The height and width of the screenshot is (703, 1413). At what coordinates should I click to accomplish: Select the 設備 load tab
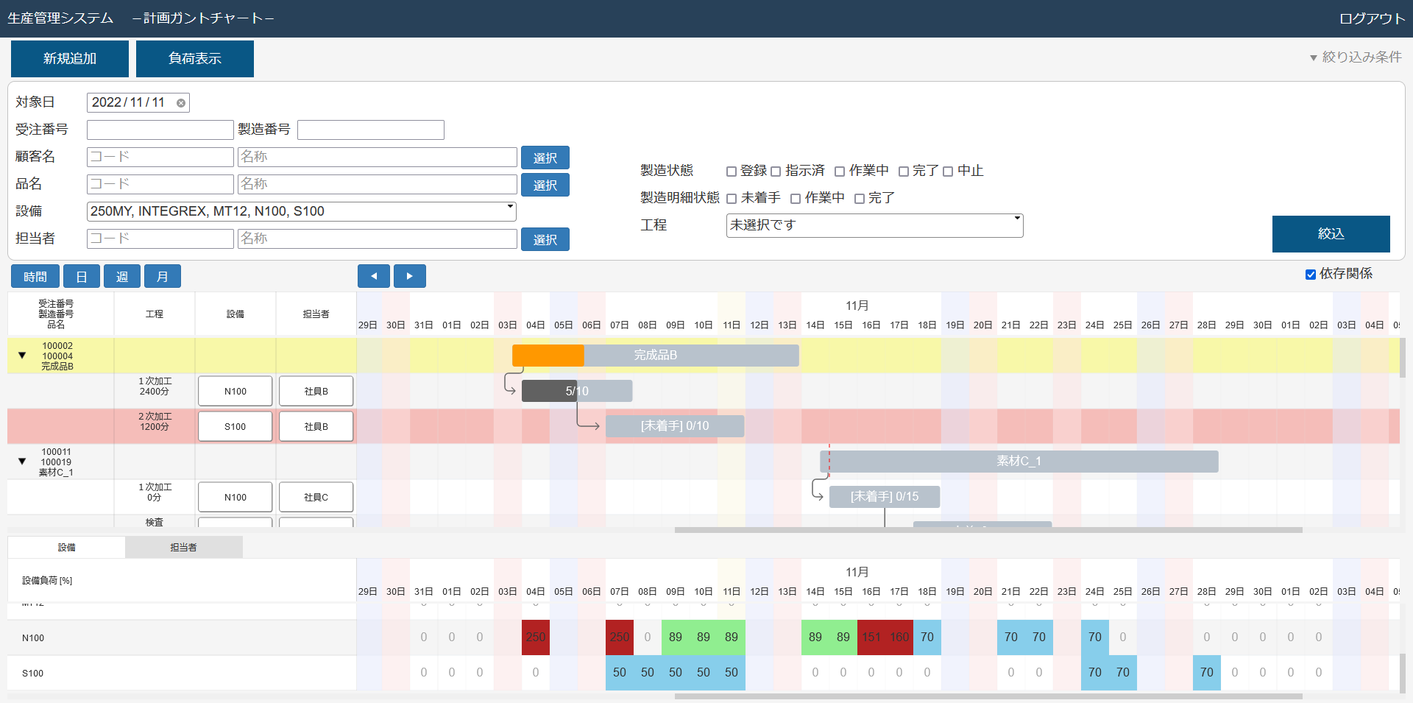[x=66, y=547]
